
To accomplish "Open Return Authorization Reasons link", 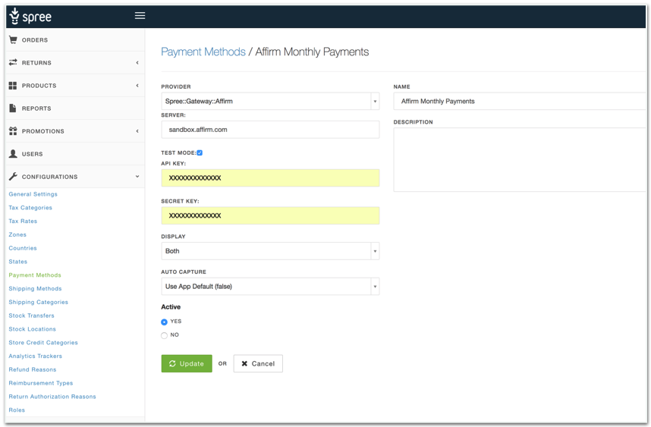I will [x=52, y=397].
